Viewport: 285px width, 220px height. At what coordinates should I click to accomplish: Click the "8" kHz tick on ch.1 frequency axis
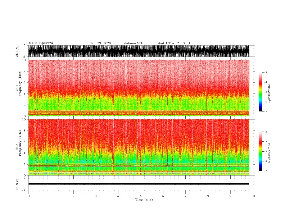(x=25, y=71)
